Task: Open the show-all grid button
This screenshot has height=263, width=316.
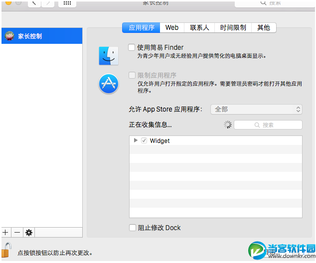Action: pyautogui.click(x=67, y=3)
